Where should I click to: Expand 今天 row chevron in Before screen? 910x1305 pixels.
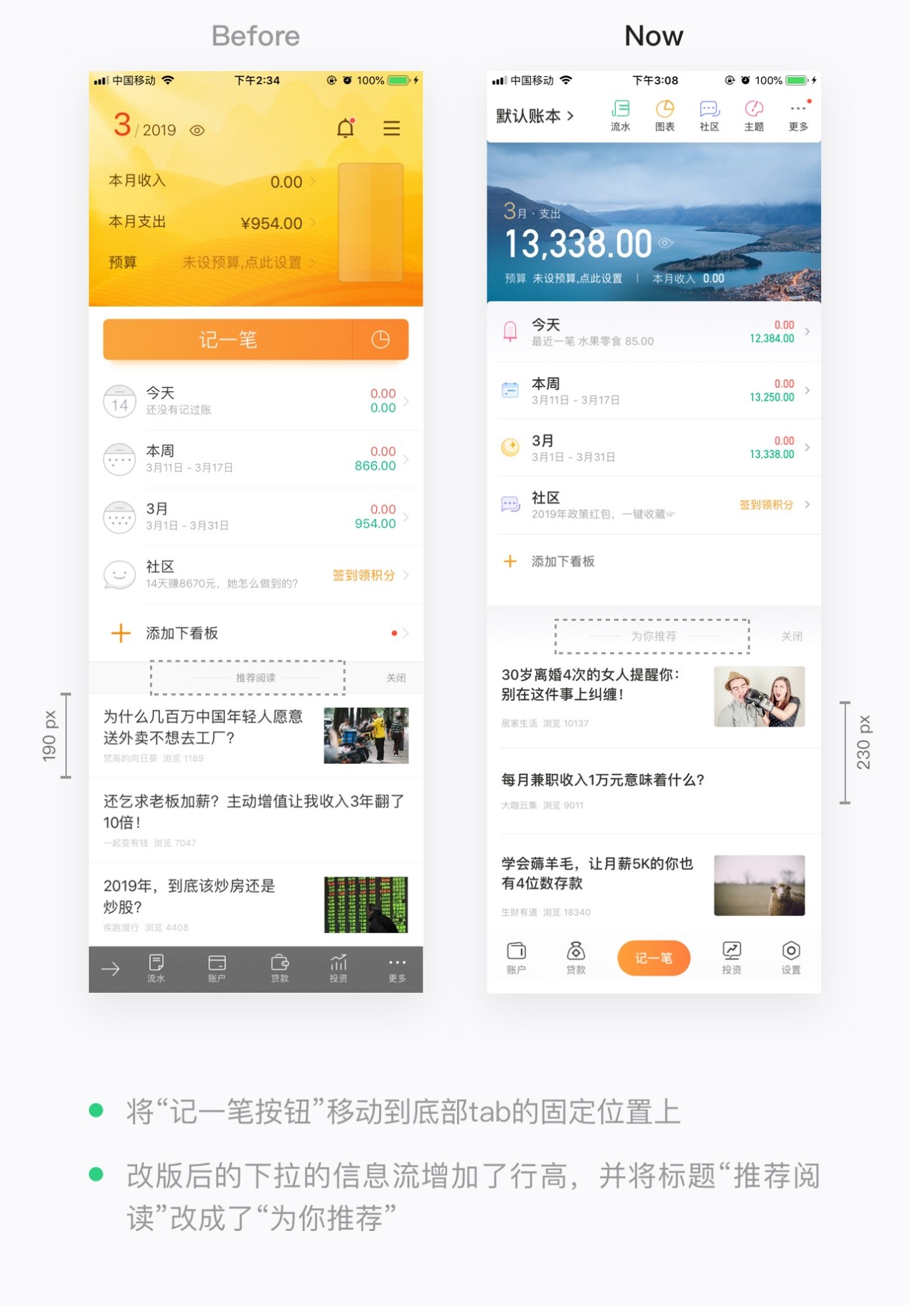tap(406, 401)
